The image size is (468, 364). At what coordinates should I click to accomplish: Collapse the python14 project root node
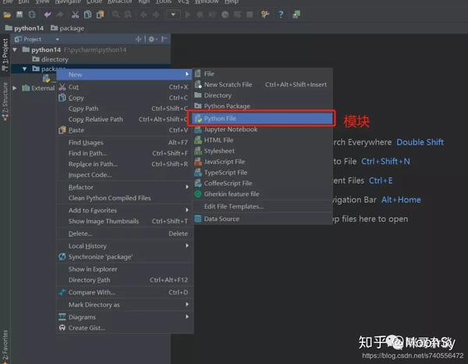pyautogui.click(x=15, y=50)
